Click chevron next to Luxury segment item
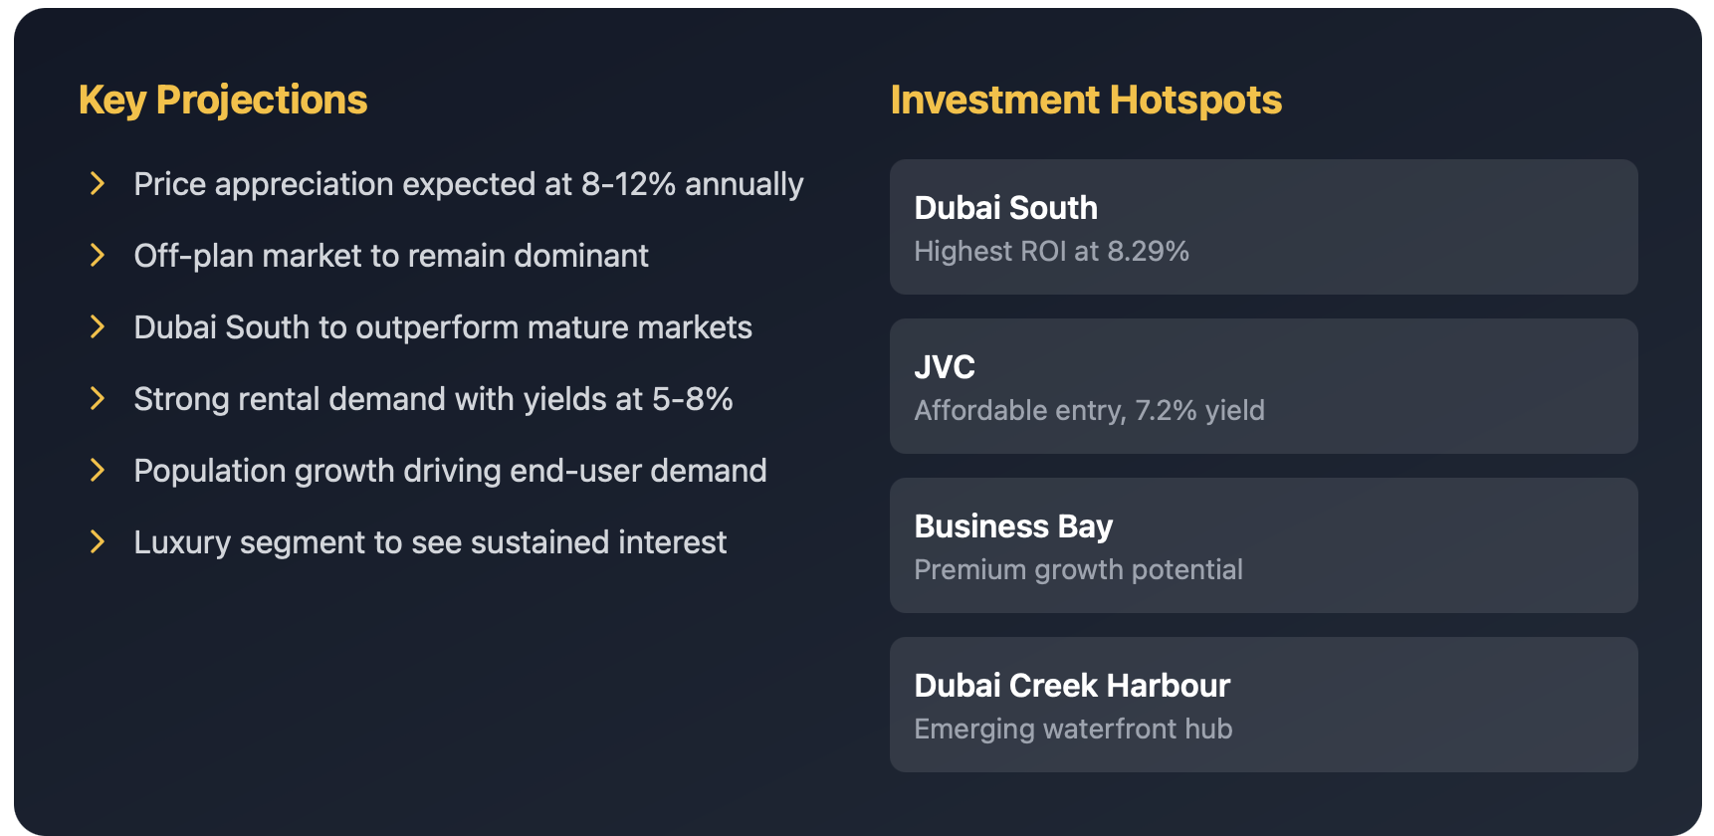Image resolution: width=1714 pixels, height=836 pixels. click(x=98, y=541)
